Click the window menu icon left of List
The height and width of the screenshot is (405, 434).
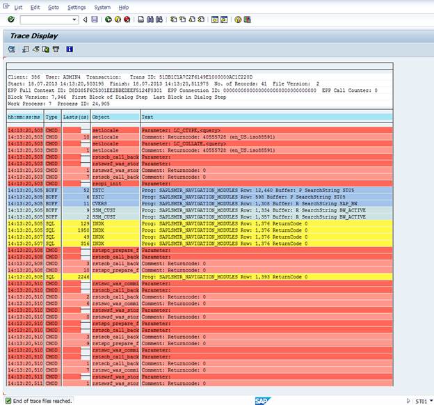[6, 7]
